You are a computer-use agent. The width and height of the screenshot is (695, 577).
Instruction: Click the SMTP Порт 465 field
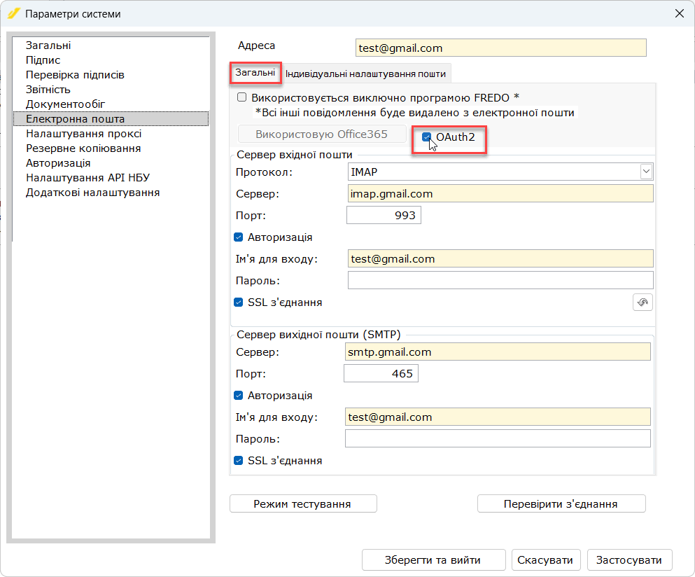pyautogui.click(x=381, y=373)
